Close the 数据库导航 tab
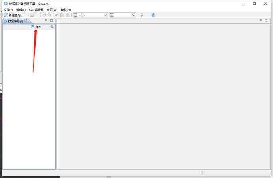The height and width of the screenshot is (178, 273). [x=26, y=21]
